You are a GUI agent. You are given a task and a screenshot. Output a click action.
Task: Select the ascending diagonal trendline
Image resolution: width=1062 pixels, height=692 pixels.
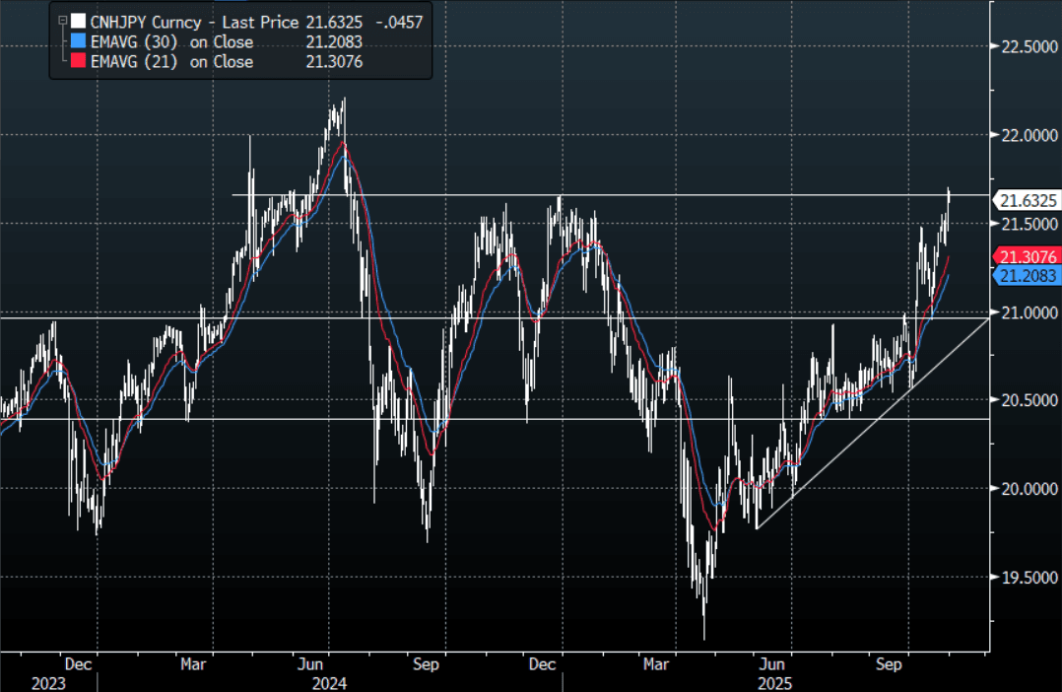point(867,423)
